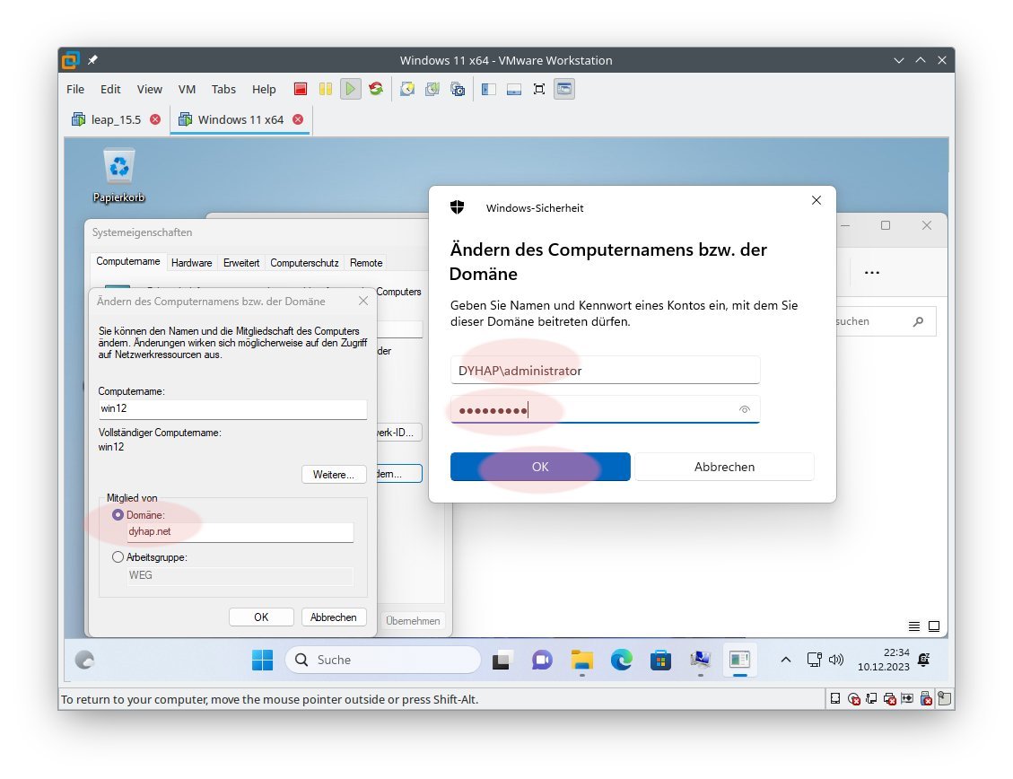Expand the hidden system tray icons chevron
The width and height of the screenshot is (1013, 779).
point(785,661)
